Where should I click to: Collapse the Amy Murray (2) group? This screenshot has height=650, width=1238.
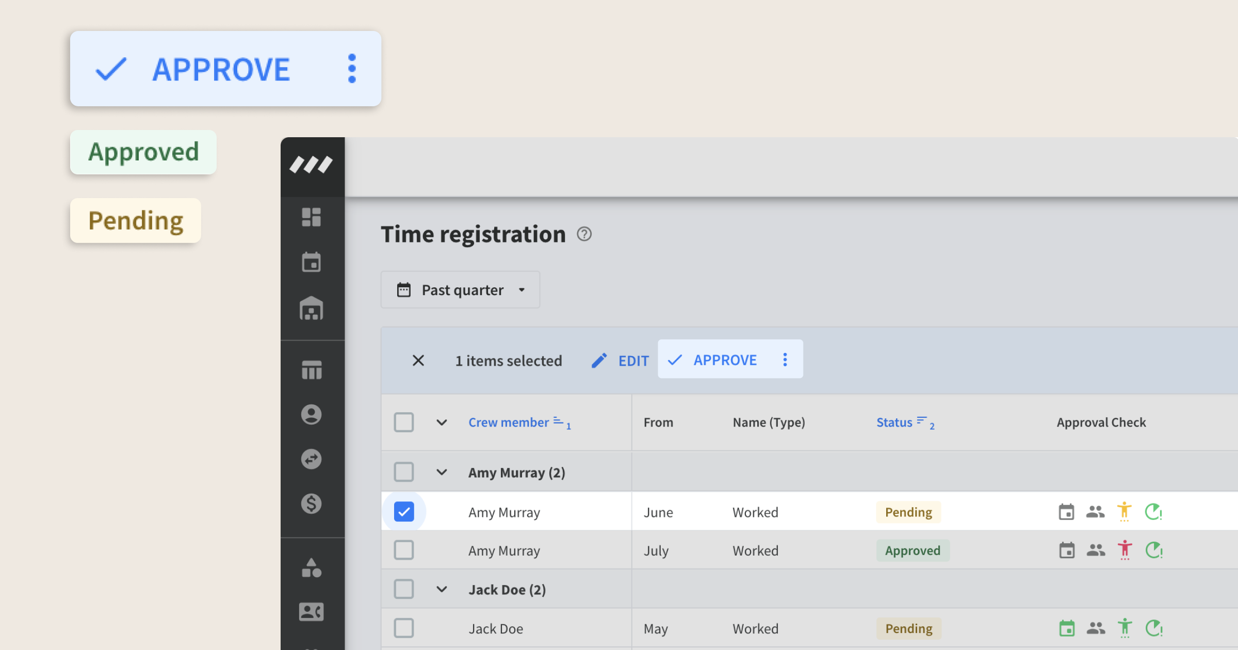click(x=442, y=473)
